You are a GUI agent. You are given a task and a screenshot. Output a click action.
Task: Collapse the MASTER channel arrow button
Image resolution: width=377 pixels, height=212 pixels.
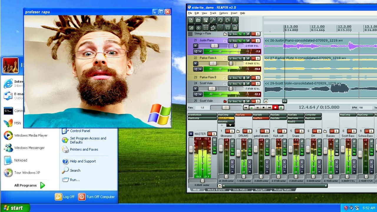(191, 134)
